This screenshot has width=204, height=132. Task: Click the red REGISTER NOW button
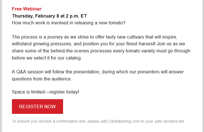[x=38, y=107]
